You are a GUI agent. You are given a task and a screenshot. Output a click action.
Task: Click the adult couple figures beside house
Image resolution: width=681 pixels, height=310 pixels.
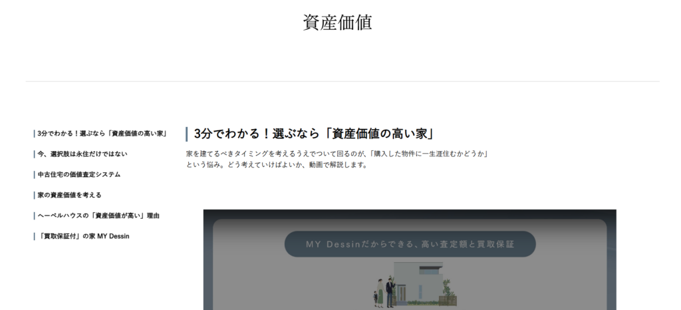tap(388, 291)
